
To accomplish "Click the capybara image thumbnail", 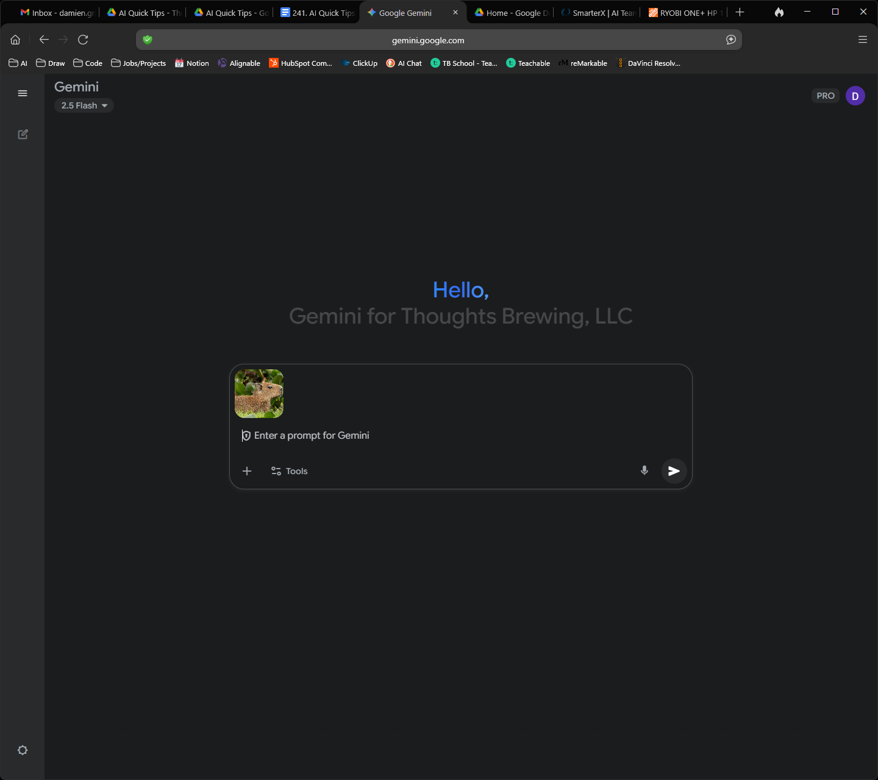I will pyautogui.click(x=259, y=394).
